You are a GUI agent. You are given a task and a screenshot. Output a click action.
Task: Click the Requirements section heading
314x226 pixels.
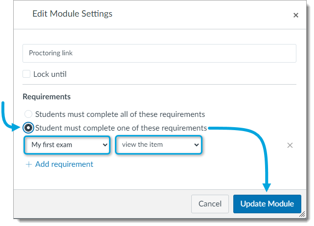47,97
